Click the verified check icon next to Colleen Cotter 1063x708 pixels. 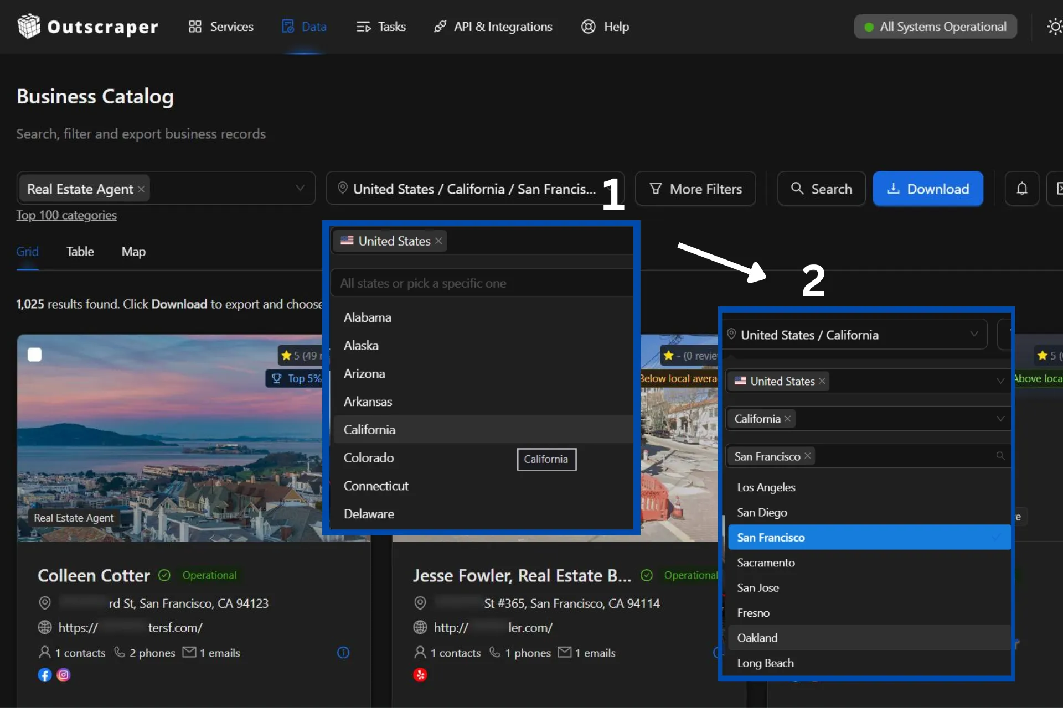coord(164,575)
